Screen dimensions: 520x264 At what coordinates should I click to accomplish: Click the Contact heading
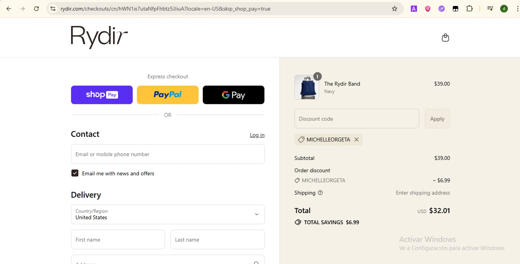tap(85, 134)
